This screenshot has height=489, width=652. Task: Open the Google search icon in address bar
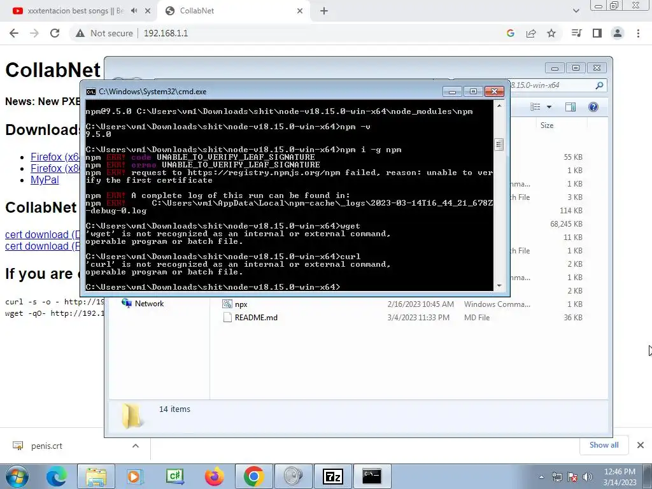click(x=511, y=33)
